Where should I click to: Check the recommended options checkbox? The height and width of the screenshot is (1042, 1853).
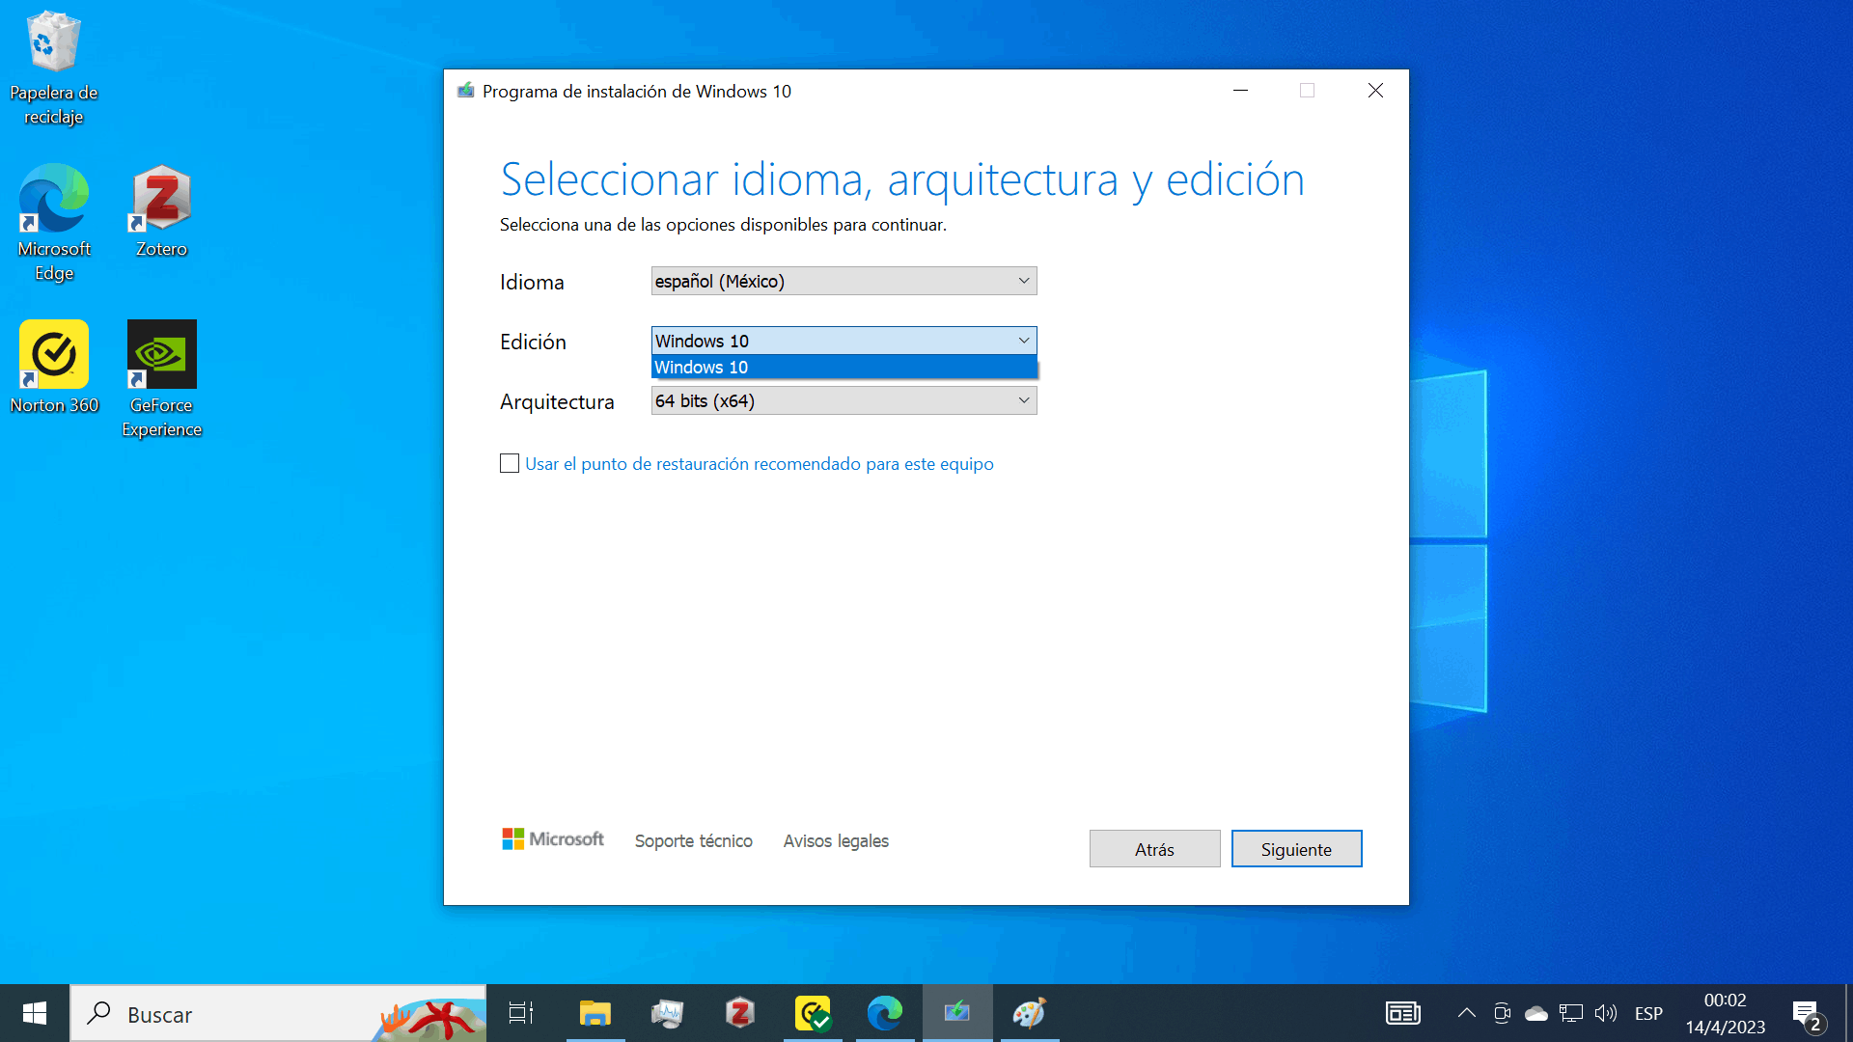click(510, 464)
